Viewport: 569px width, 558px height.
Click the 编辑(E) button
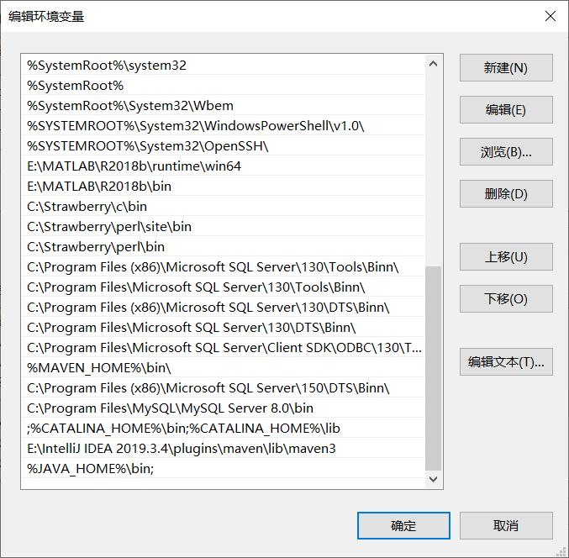click(x=506, y=109)
